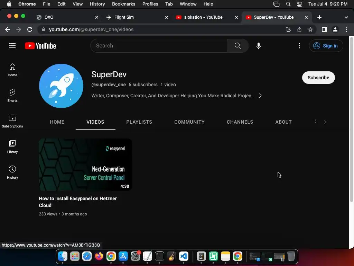Screen dimensions: 354x266
Task: Open Visual Studio Code from the Dock
Action: pos(184,256)
